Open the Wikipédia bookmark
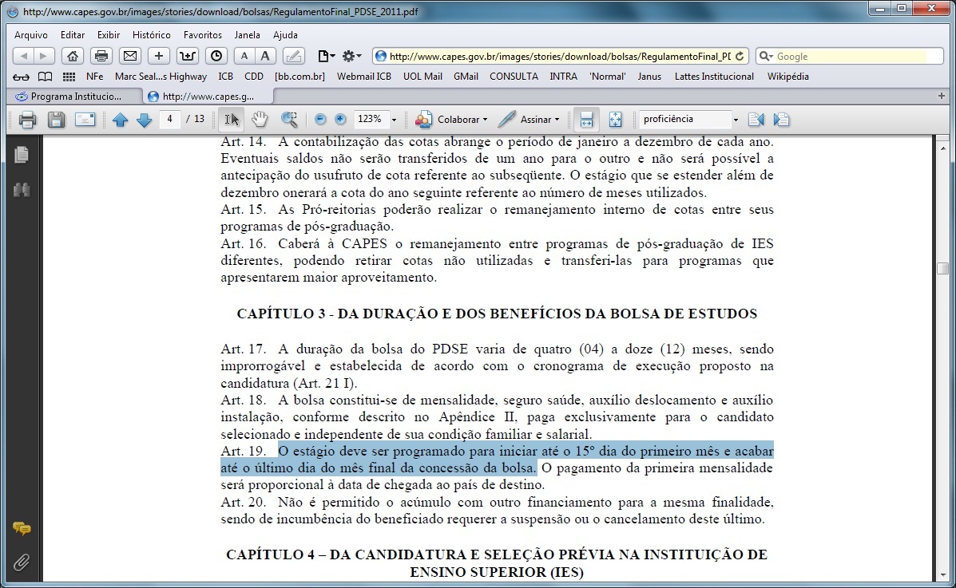956x588 pixels. (x=787, y=77)
